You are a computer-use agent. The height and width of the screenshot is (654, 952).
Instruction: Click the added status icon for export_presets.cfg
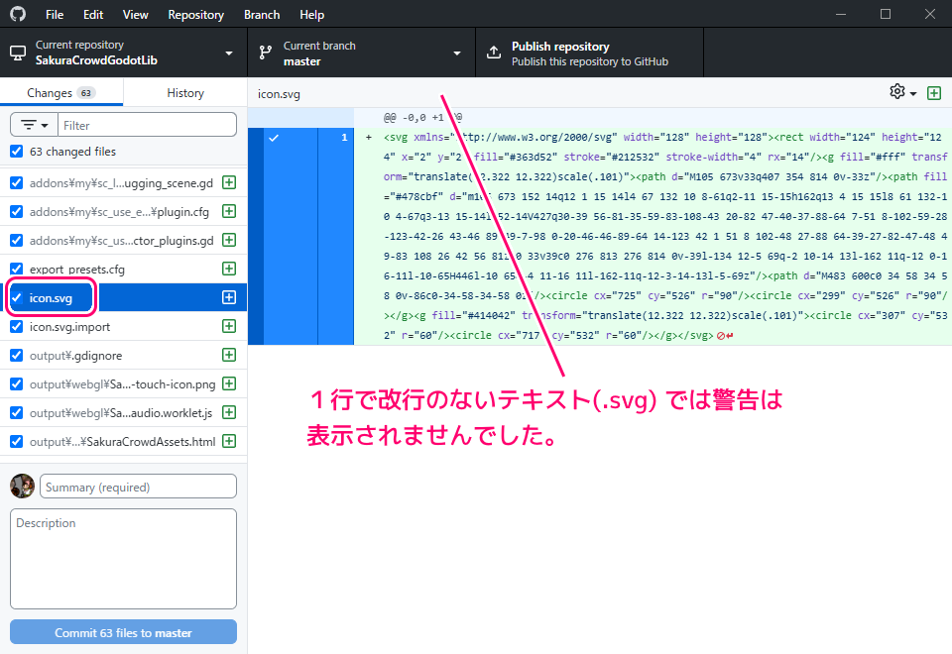coord(229,269)
